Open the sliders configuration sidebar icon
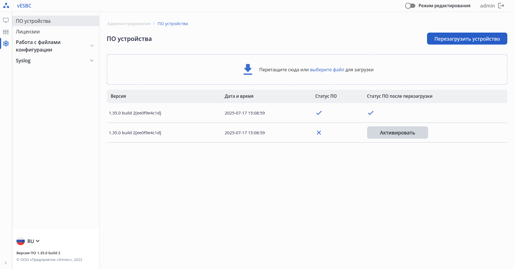 6,32
